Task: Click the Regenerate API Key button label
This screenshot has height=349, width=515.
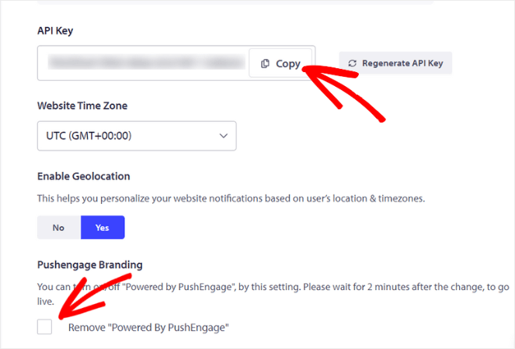Action: (x=402, y=63)
